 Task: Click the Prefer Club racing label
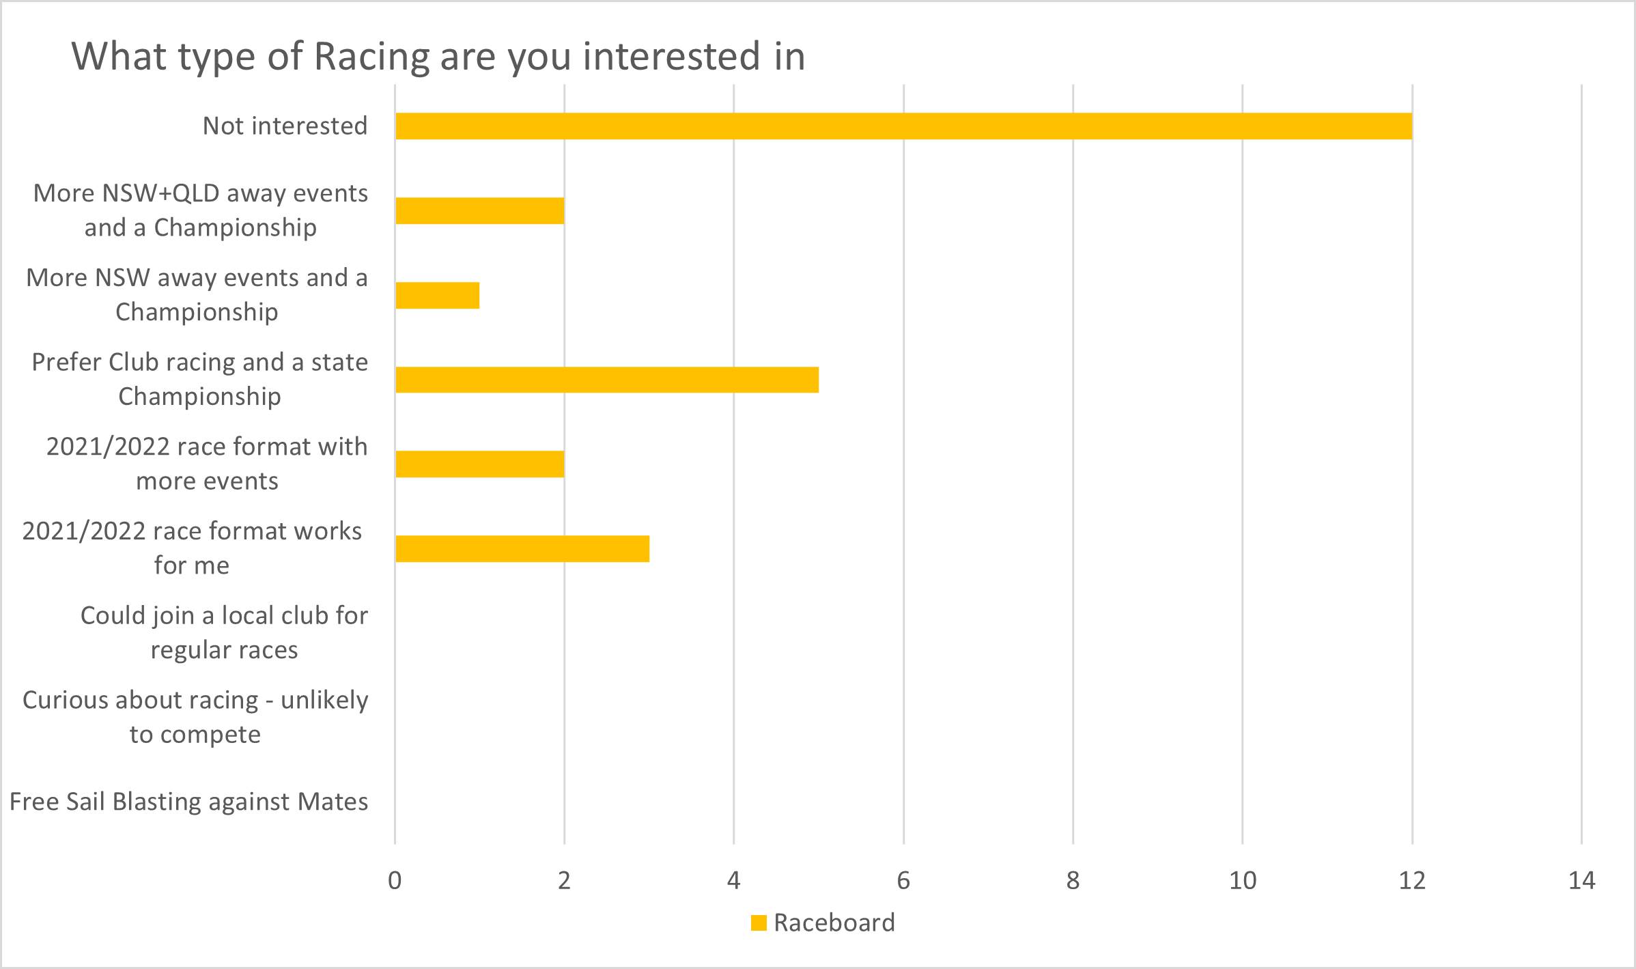(x=199, y=379)
